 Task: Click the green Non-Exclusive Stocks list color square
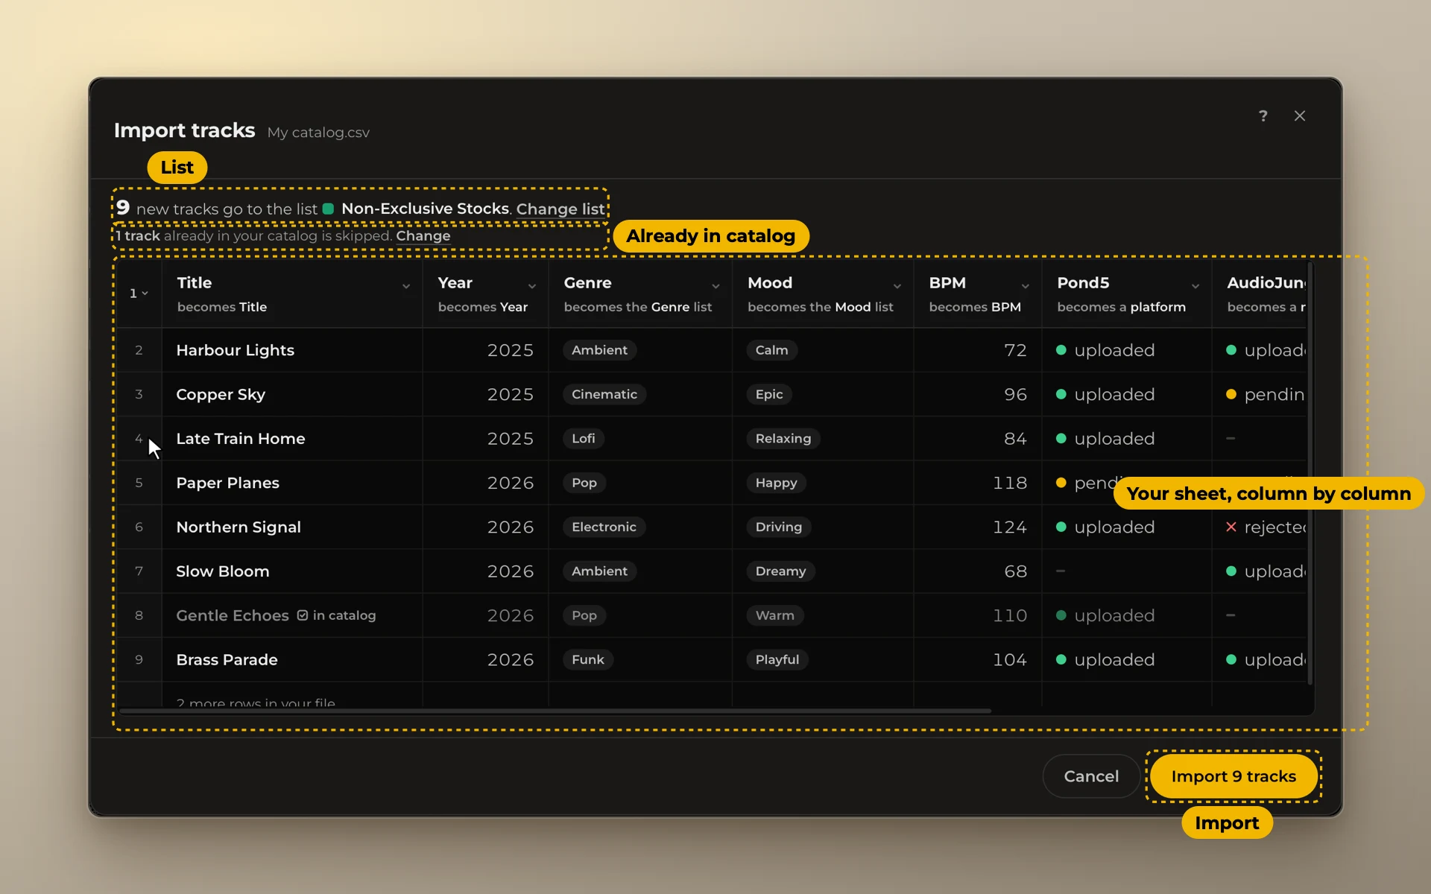click(x=328, y=209)
